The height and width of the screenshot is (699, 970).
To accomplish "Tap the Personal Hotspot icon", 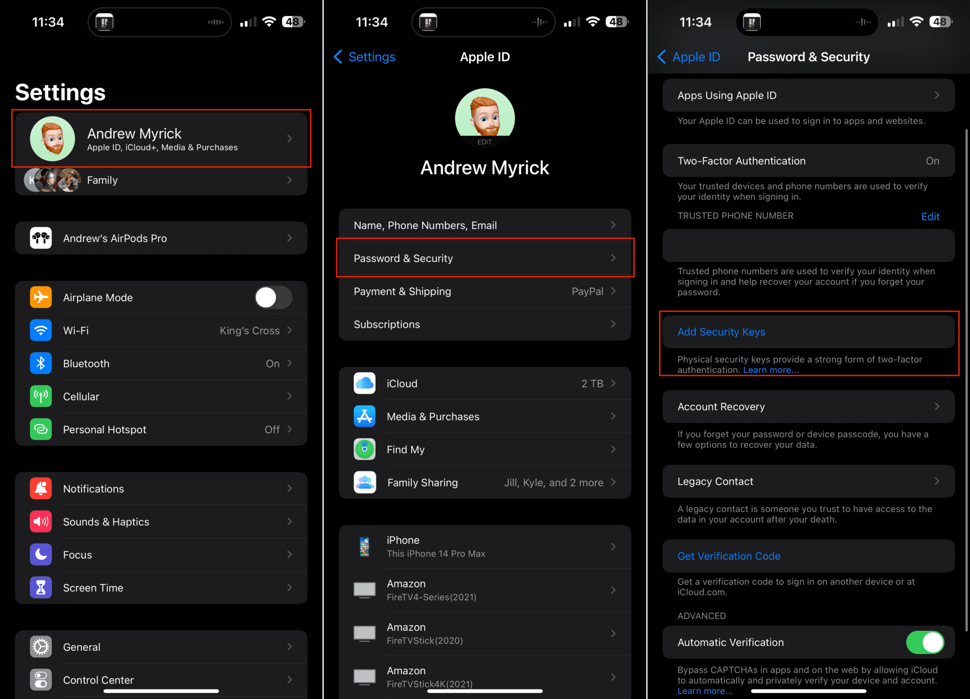I will point(41,429).
